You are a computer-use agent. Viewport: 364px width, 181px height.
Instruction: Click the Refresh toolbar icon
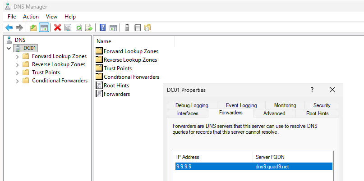78,28
